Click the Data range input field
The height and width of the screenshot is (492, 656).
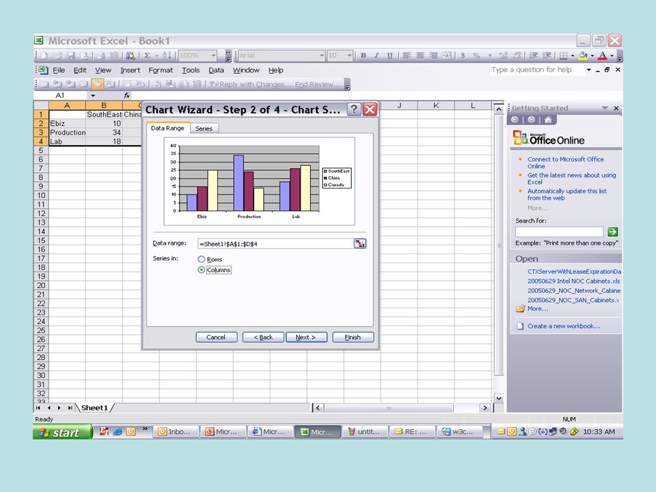pyautogui.click(x=275, y=243)
